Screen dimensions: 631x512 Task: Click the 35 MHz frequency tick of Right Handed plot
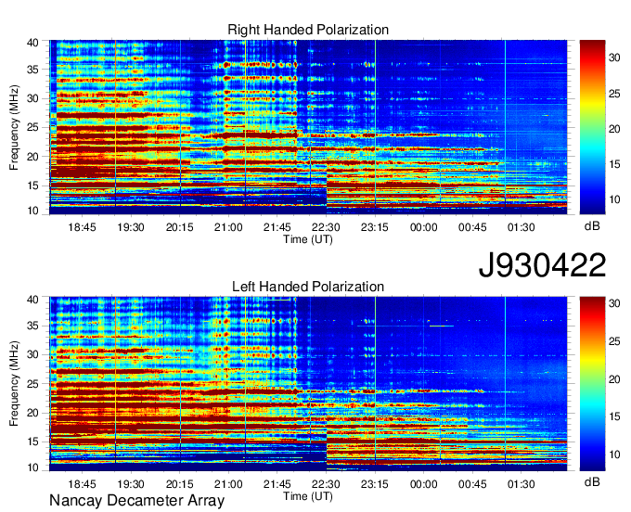33,70
